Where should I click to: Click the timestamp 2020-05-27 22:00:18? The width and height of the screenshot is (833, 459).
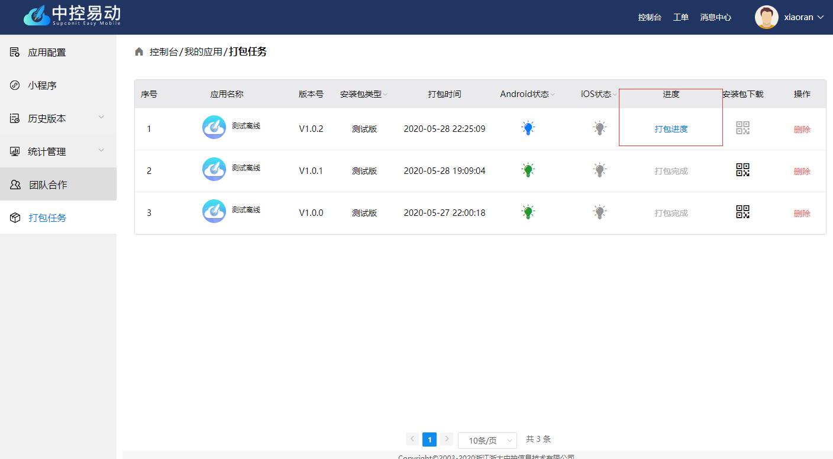[444, 213]
